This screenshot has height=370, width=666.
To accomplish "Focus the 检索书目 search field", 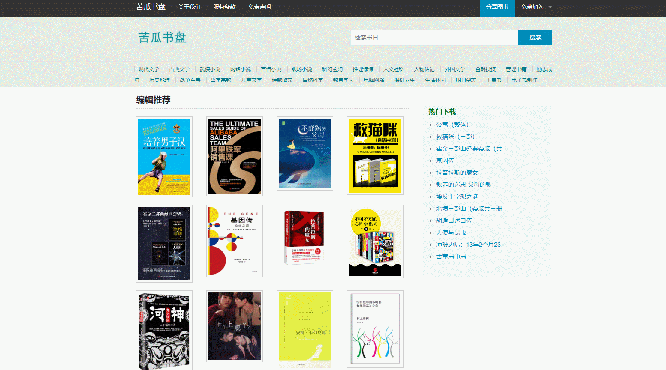I will [x=434, y=37].
